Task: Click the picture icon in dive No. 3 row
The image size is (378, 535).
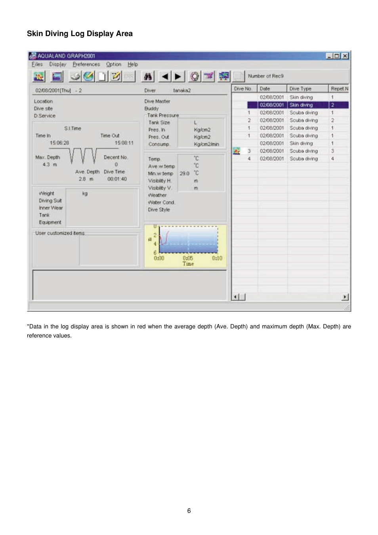Action: point(237,151)
